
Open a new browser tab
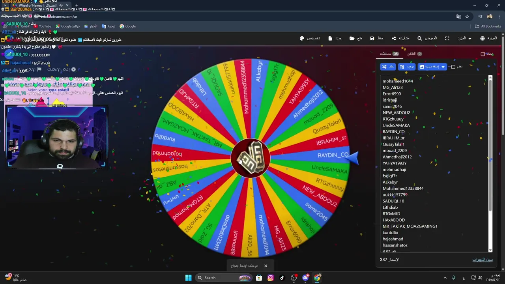point(77,6)
